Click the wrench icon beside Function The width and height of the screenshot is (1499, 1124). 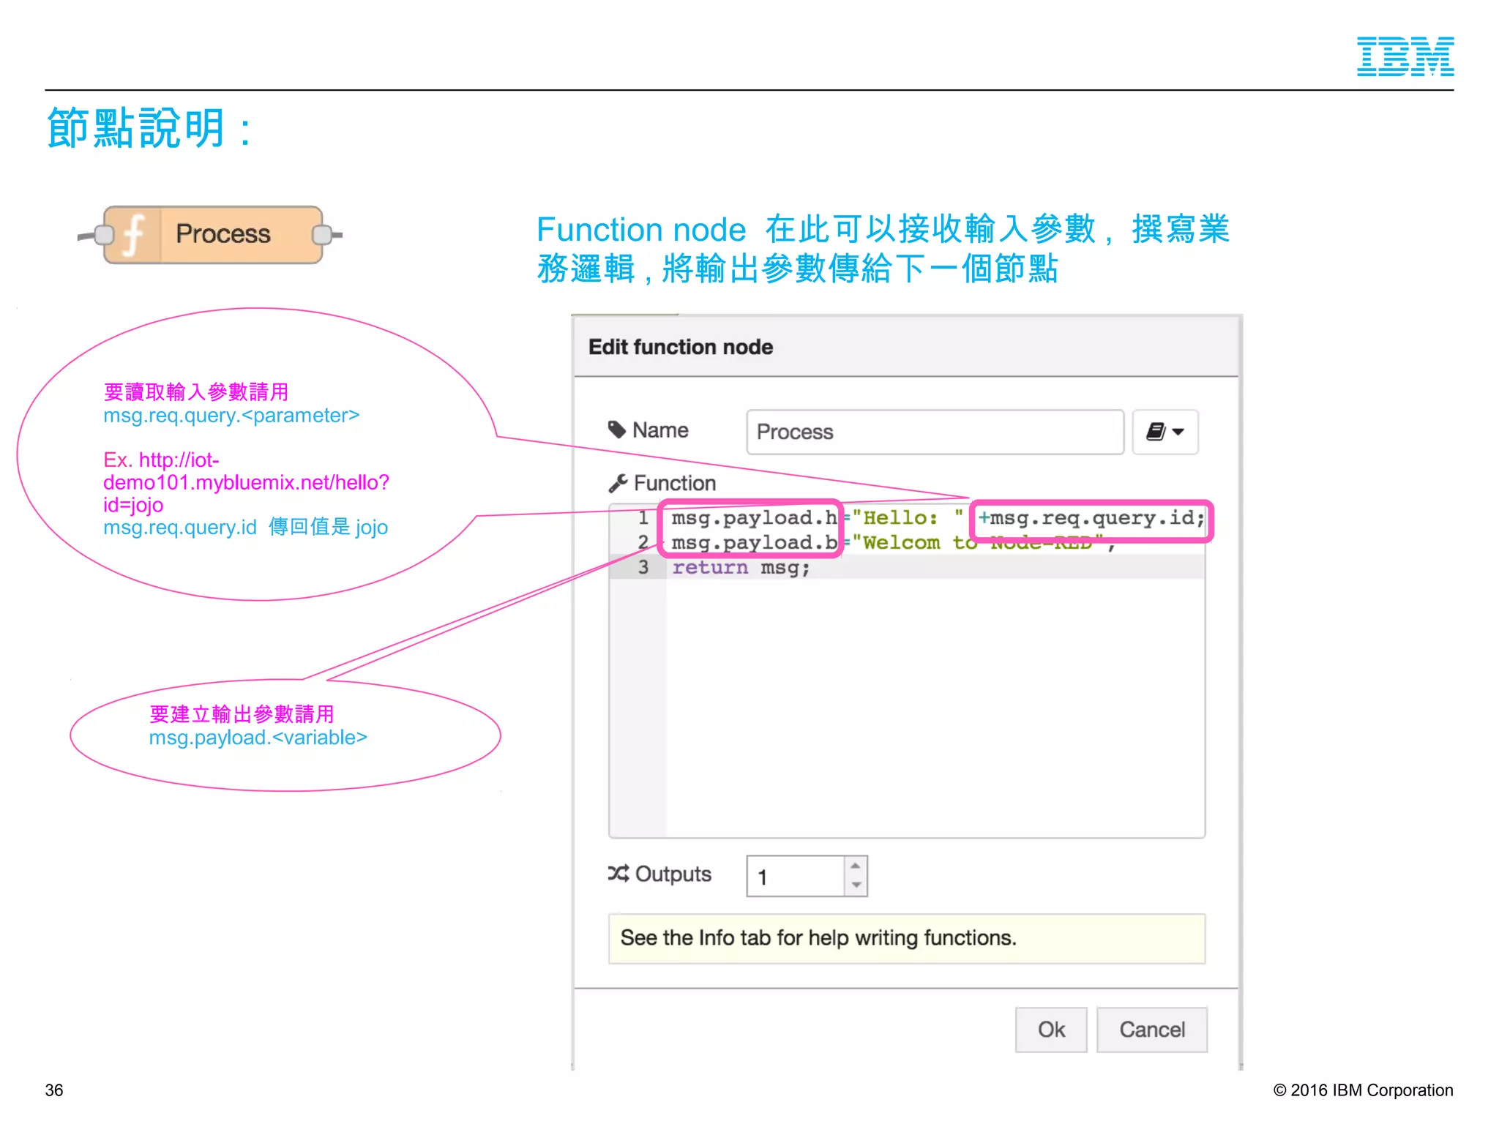point(618,483)
